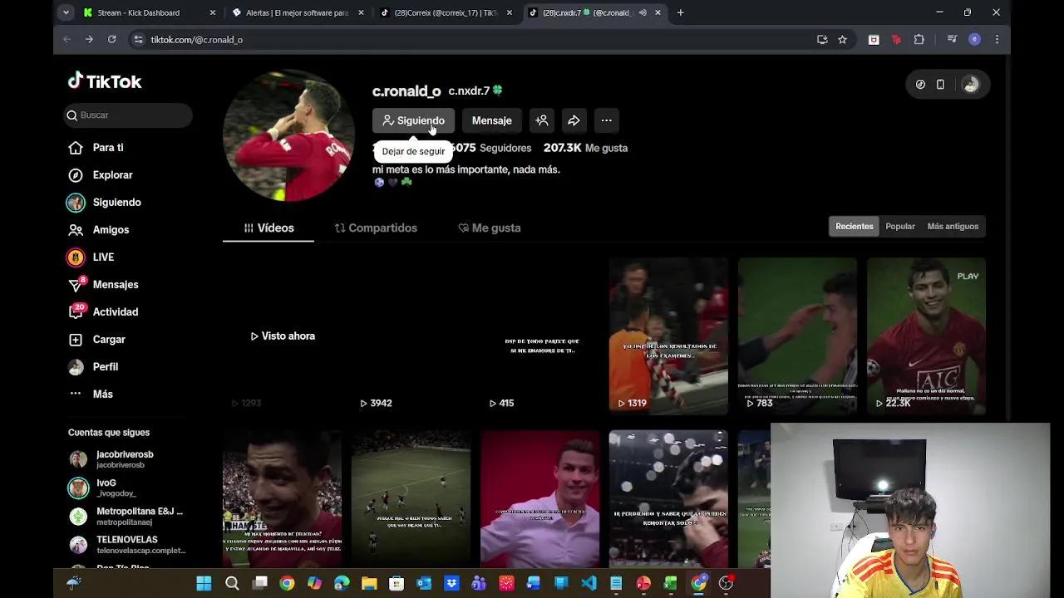1064x598 pixels.
Task: Click the browser reload button
Action: 111,40
